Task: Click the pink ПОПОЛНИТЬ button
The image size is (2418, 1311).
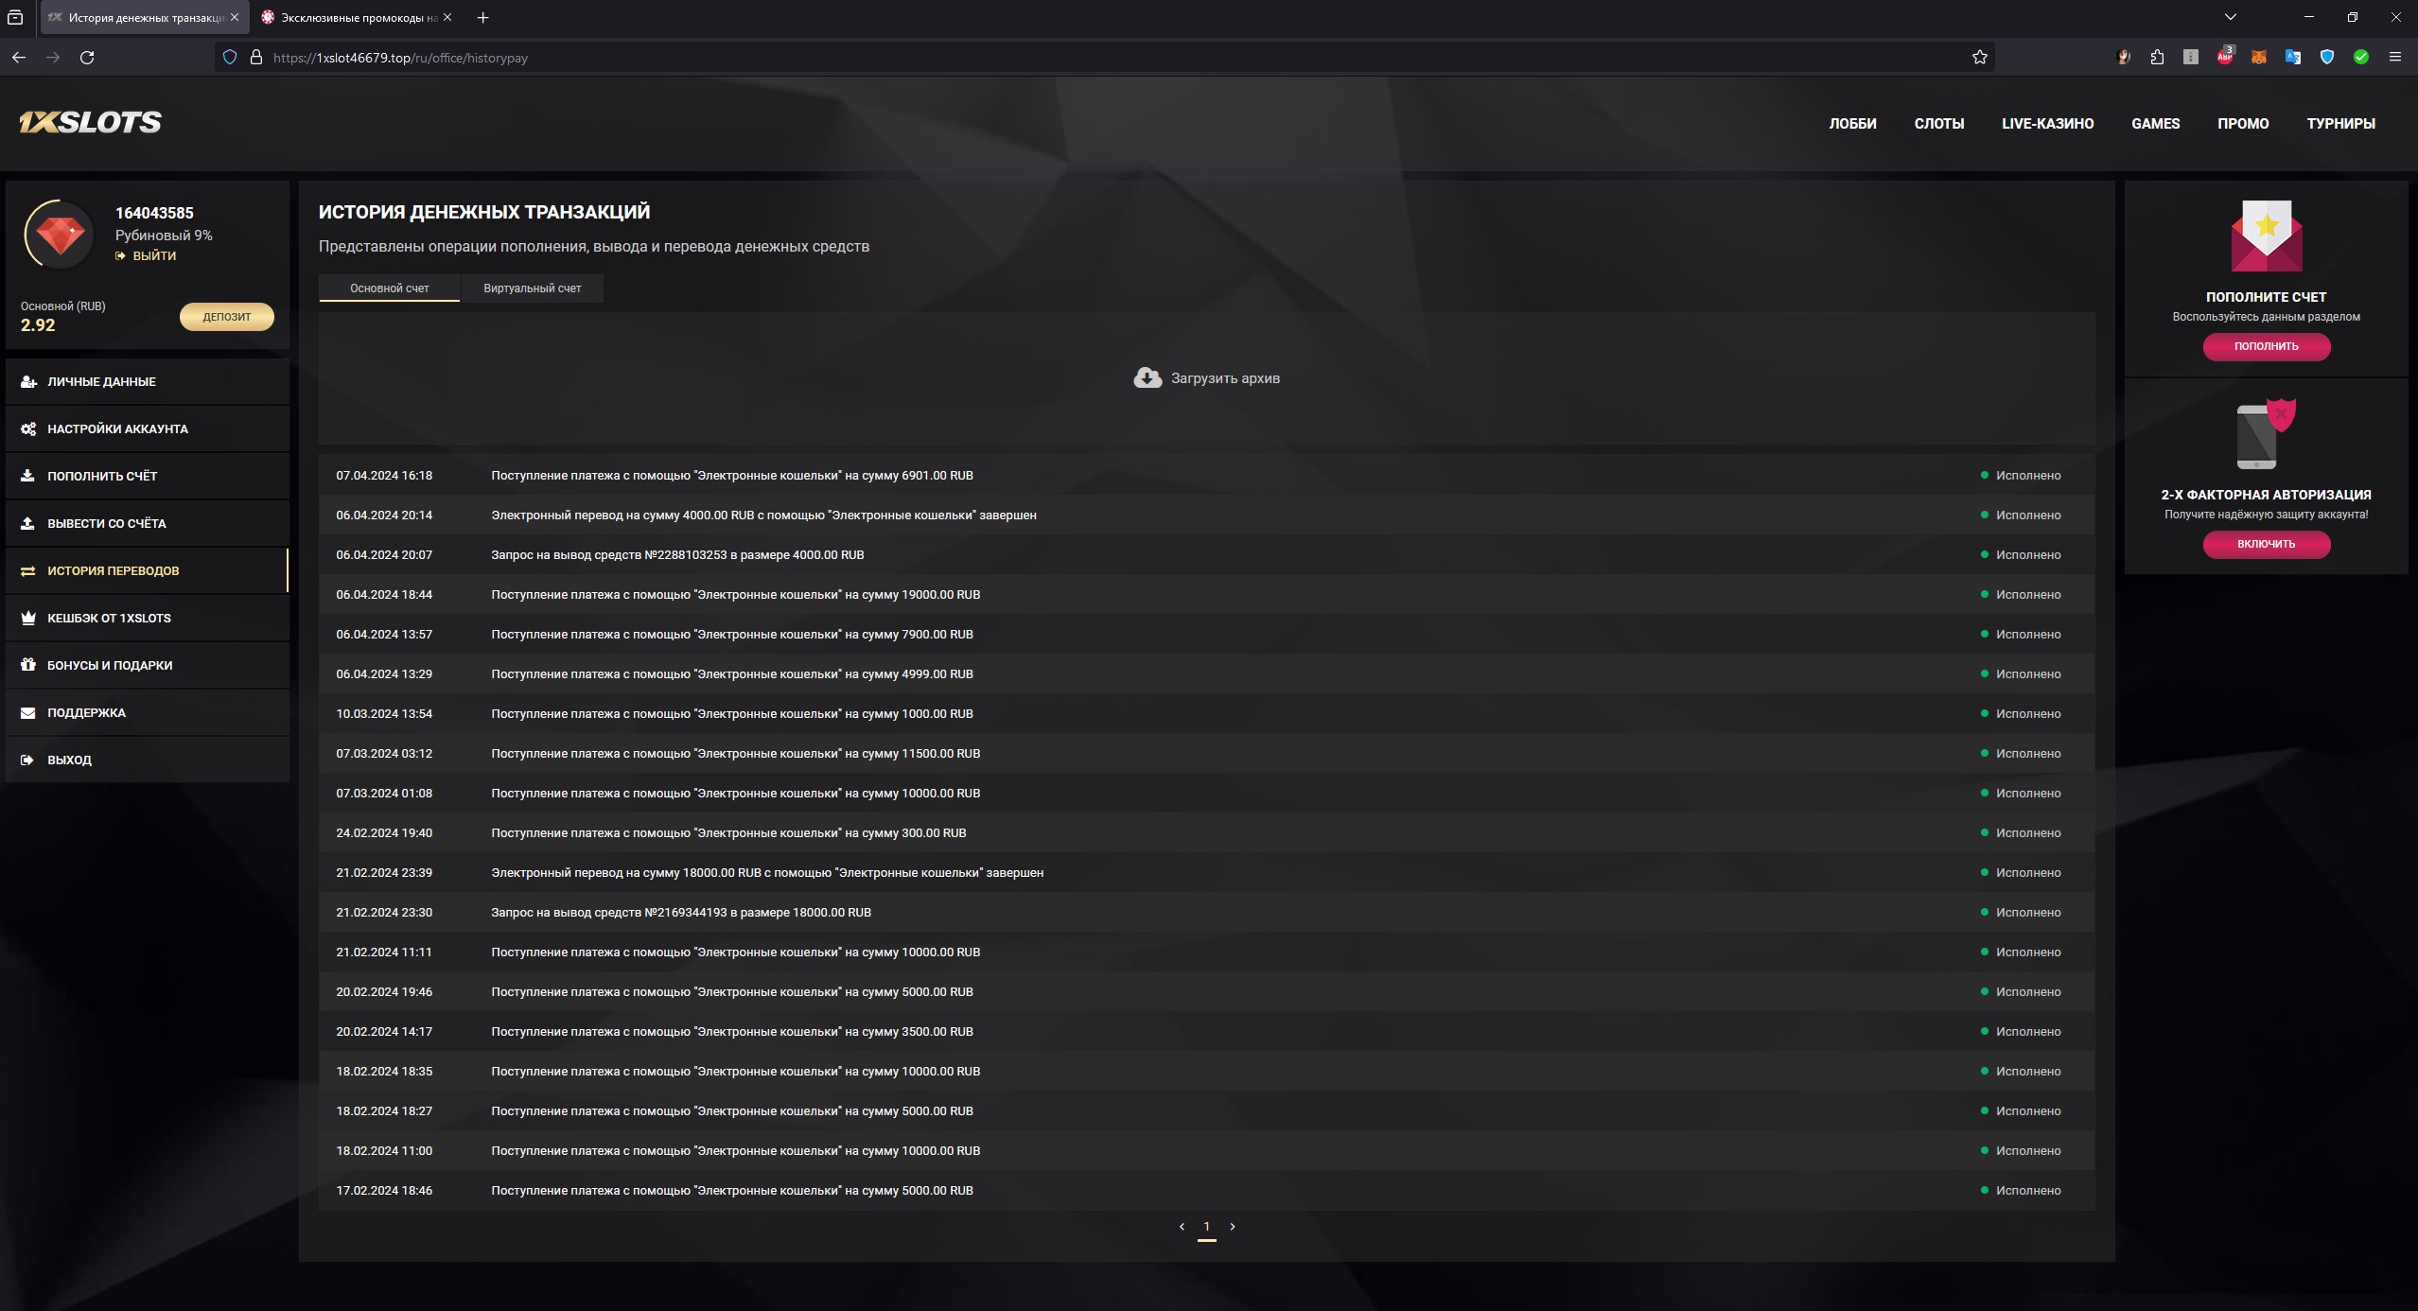Action: pyautogui.click(x=2266, y=346)
